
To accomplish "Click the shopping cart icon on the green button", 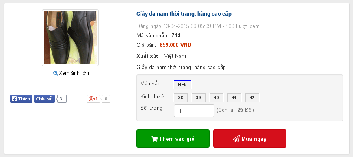I will [154, 139].
